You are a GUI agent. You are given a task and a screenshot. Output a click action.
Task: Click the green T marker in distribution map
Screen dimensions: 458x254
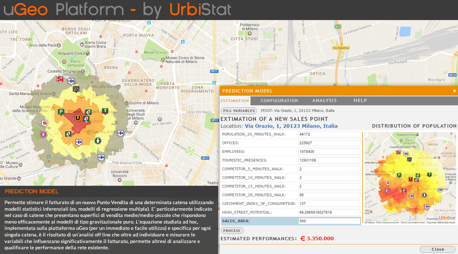(429, 174)
